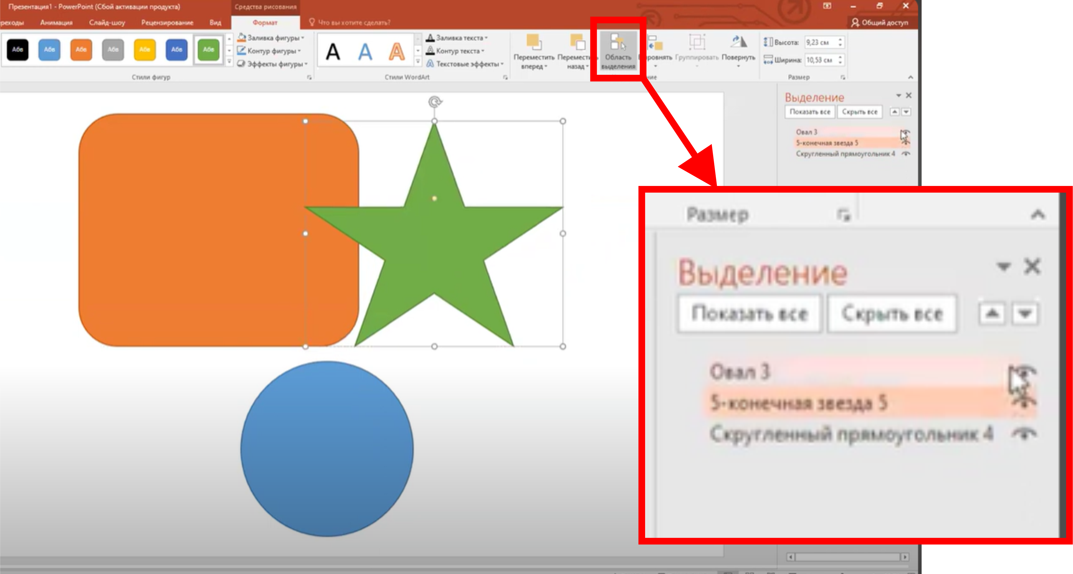Image resolution: width=1073 pixels, height=574 pixels.
Task: Expand Контур фигуры dropdown
Action: (299, 51)
